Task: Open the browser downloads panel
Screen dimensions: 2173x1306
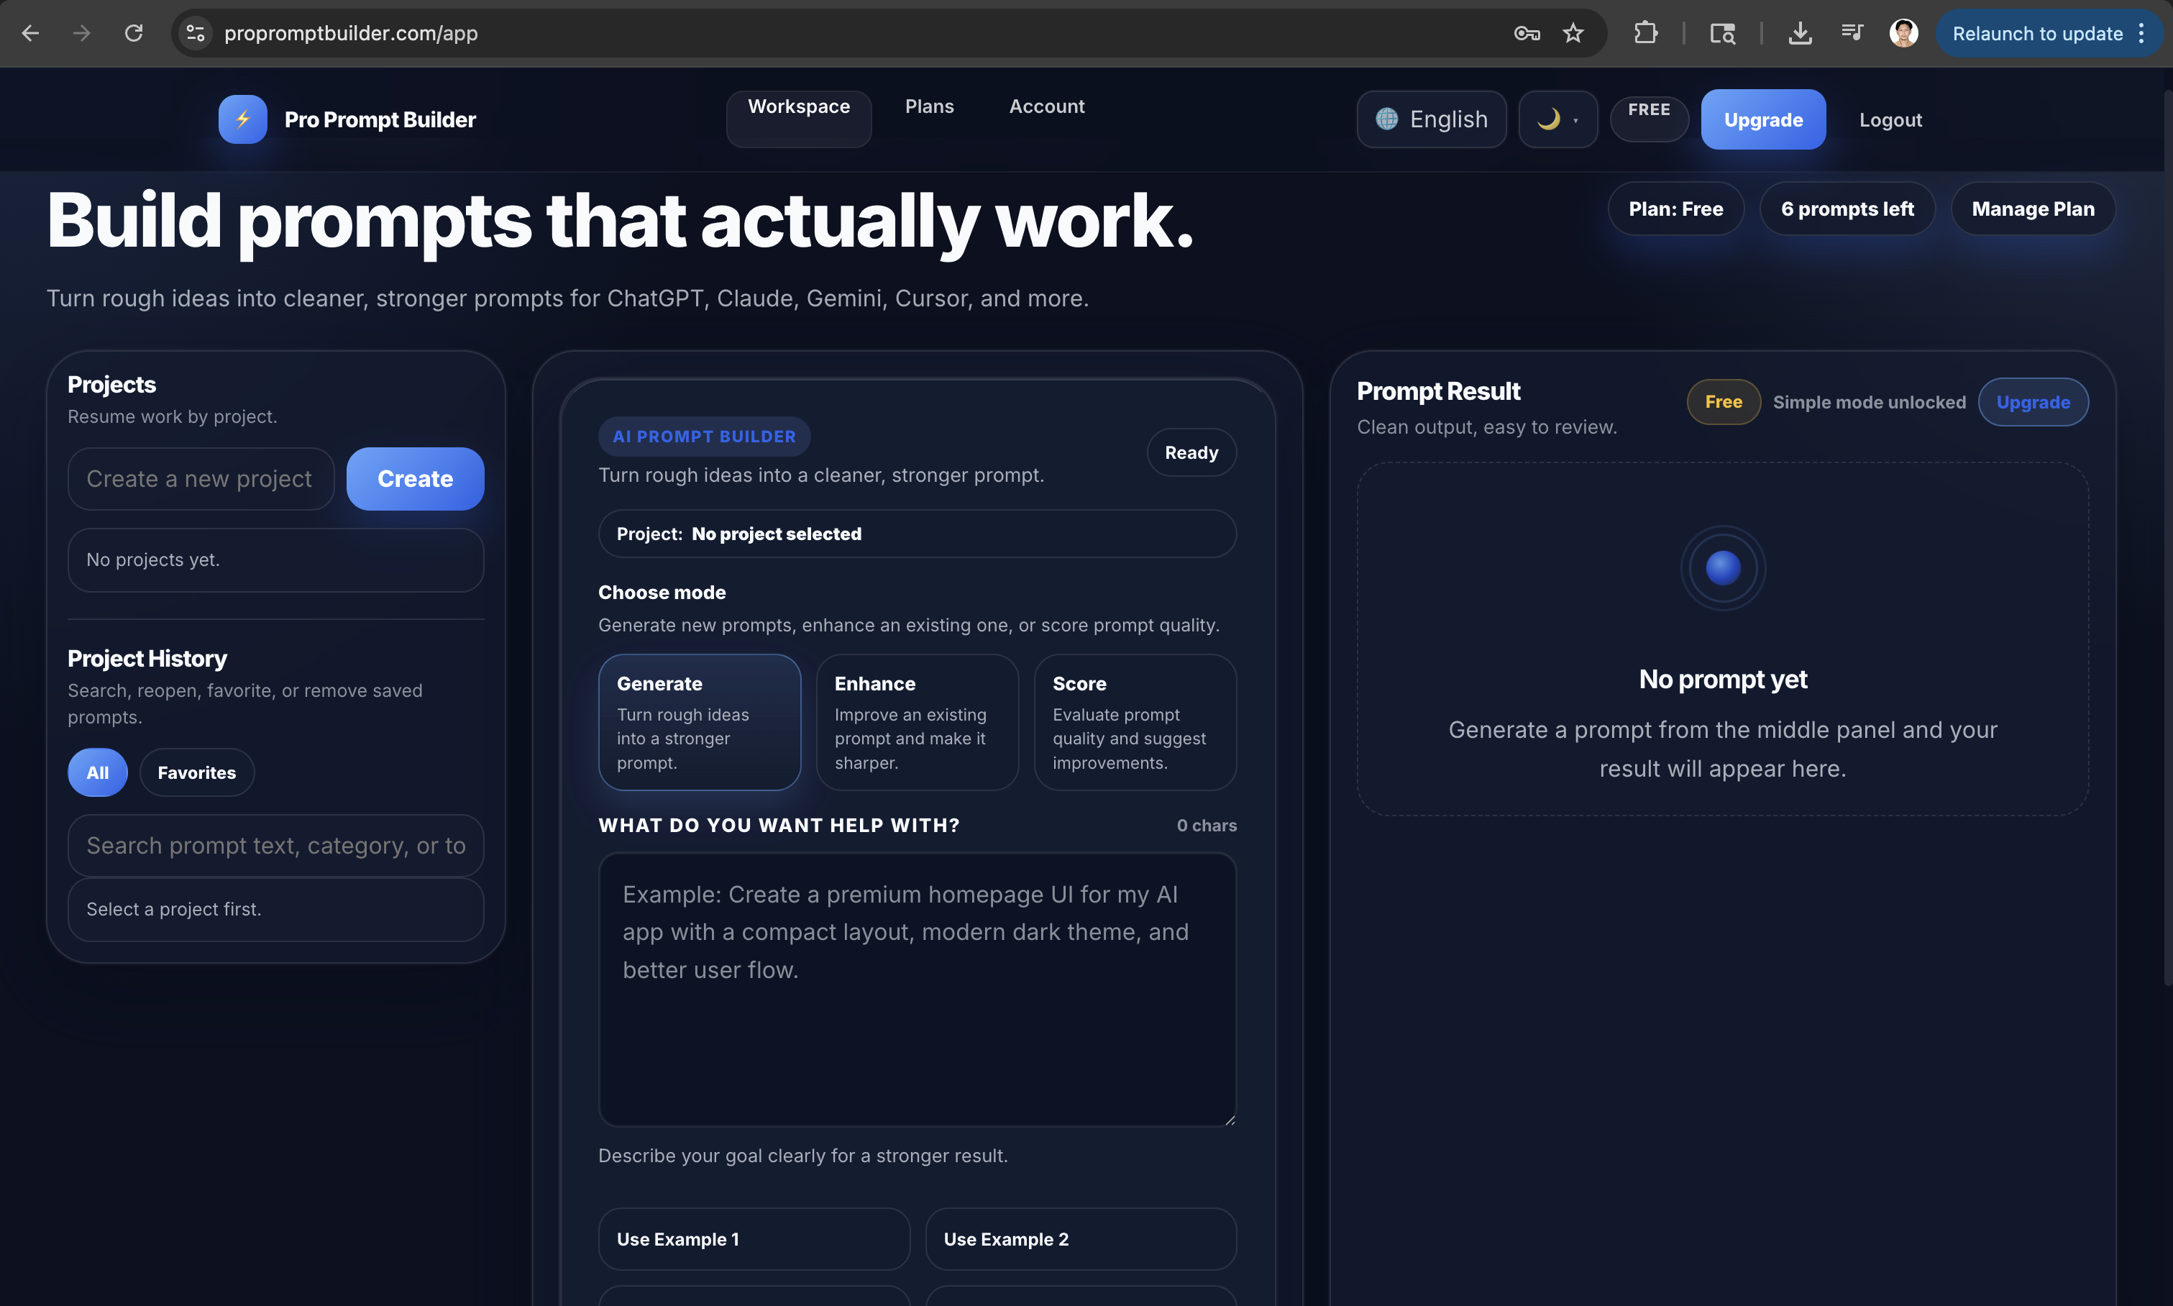Action: [1801, 32]
